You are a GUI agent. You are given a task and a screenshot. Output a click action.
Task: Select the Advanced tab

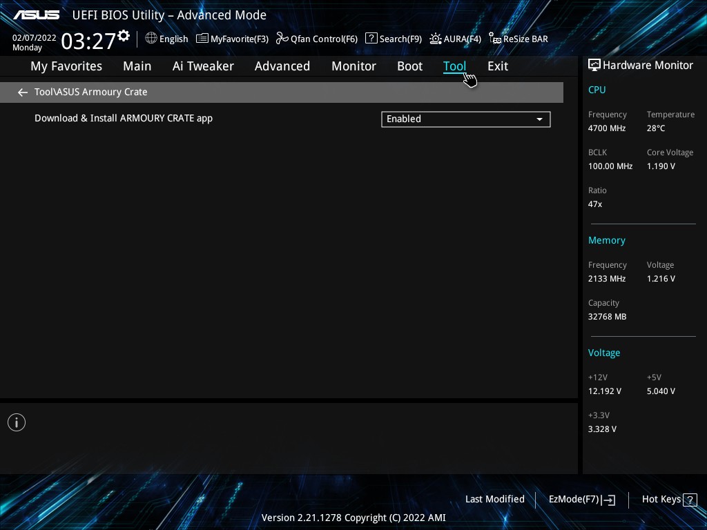(x=282, y=66)
